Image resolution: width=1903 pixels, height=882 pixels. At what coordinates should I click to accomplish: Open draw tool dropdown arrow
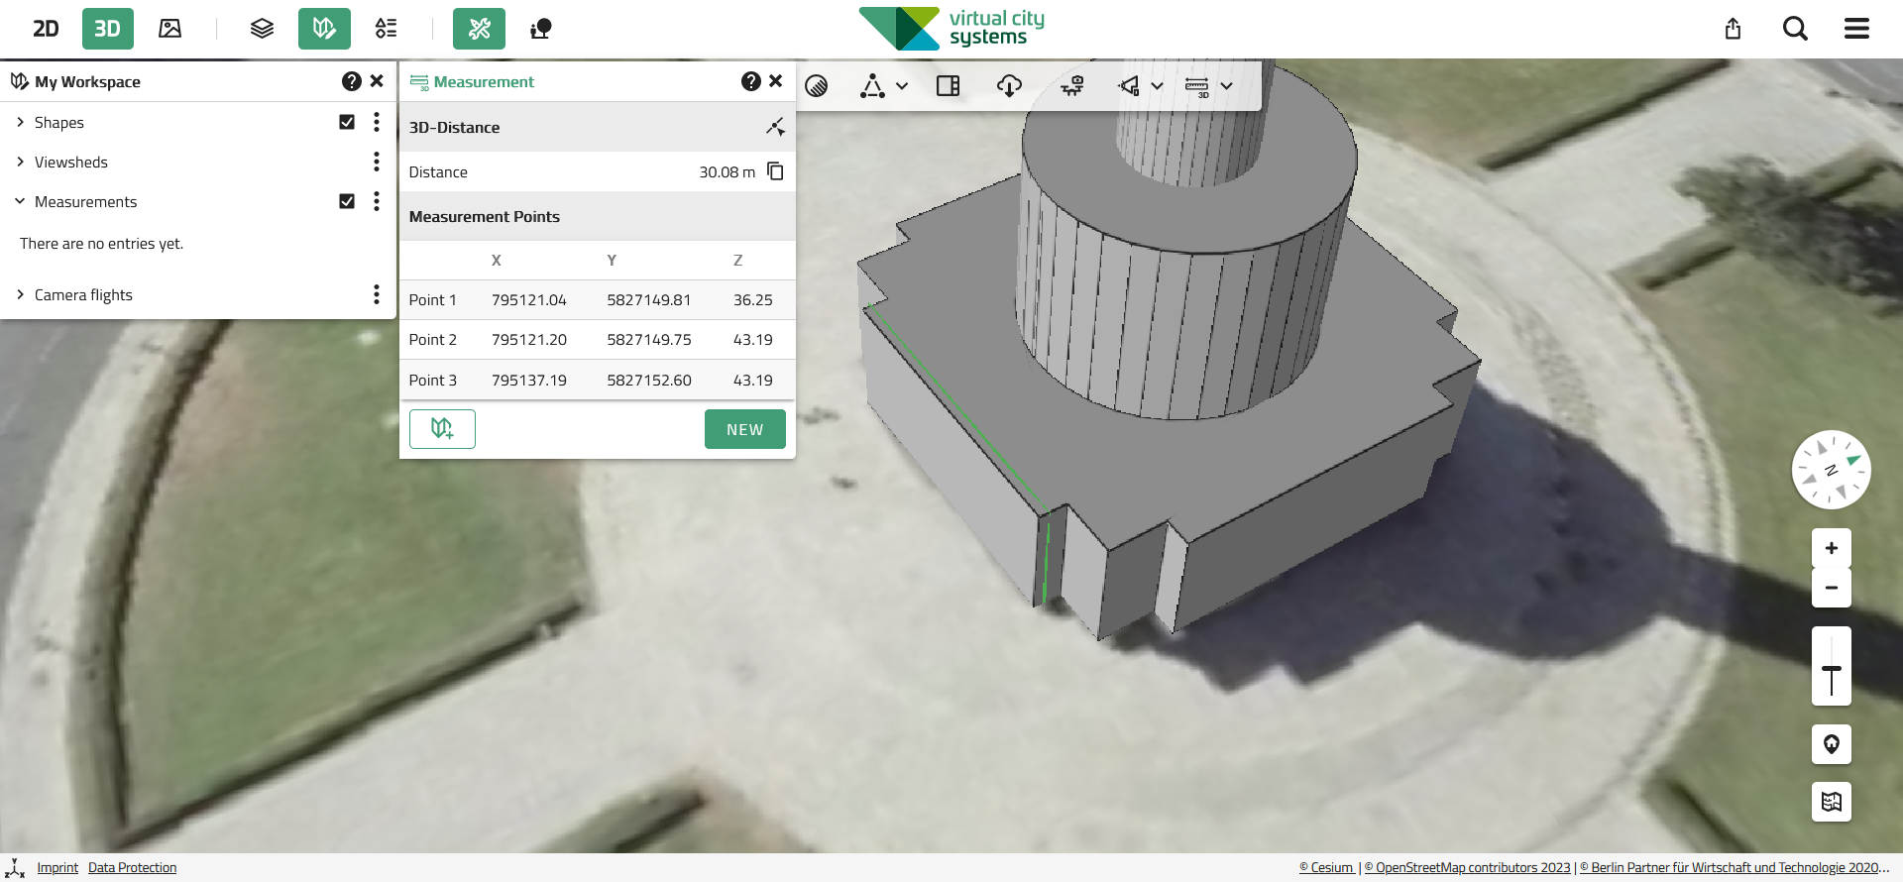tap(902, 86)
